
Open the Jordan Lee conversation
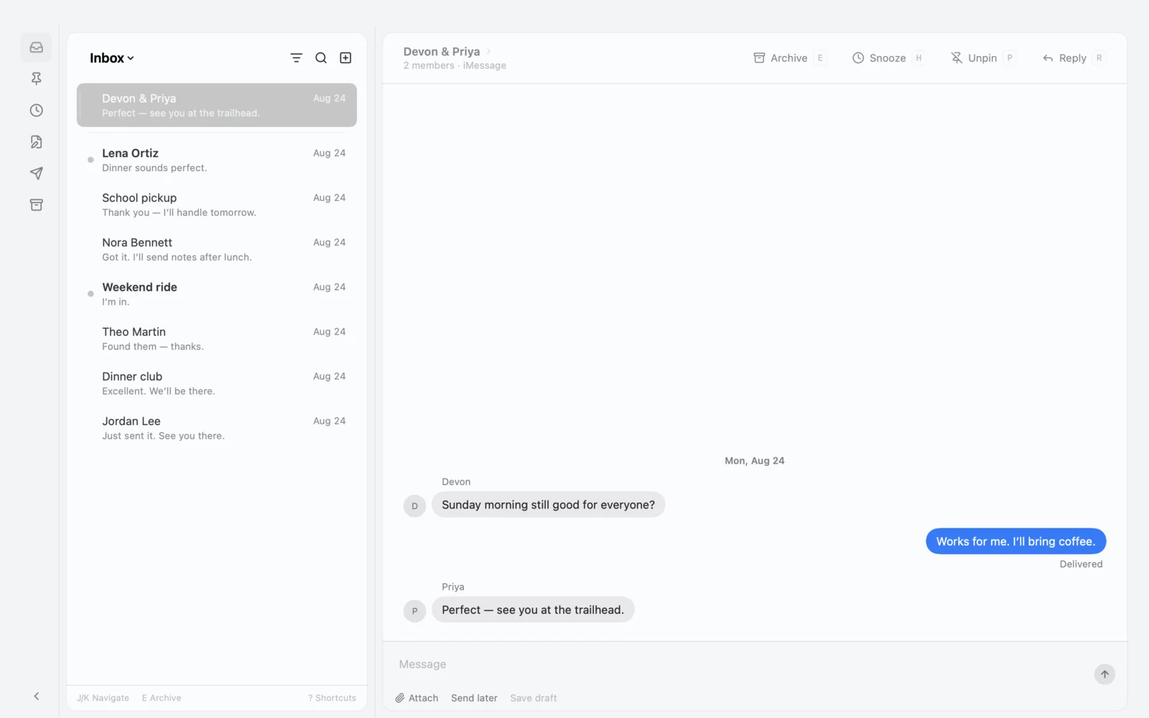(x=217, y=428)
